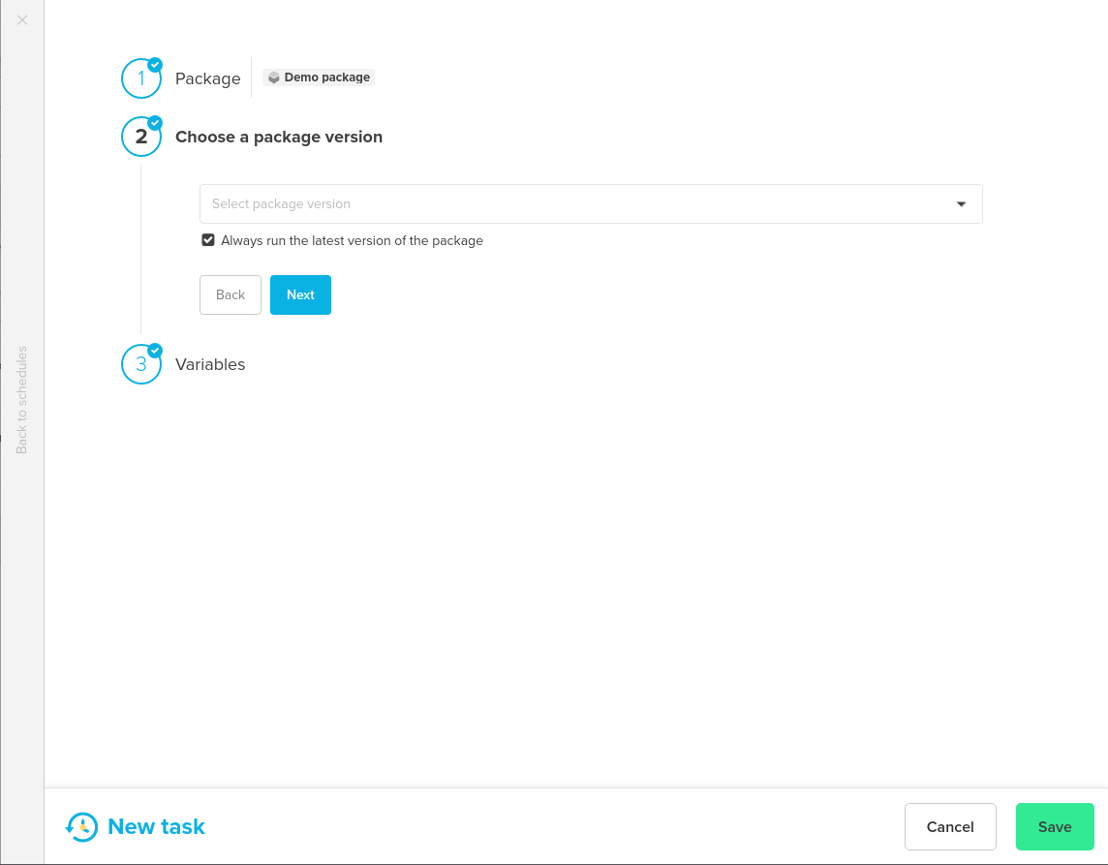Select the step 3 Variables circle
This screenshot has height=865, width=1108.
click(141, 364)
